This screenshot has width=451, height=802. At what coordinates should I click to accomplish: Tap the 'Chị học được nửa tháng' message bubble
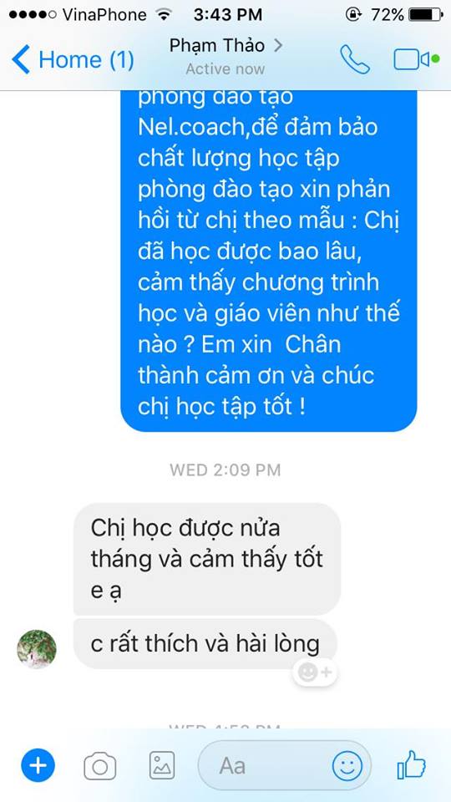pos(207,559)
